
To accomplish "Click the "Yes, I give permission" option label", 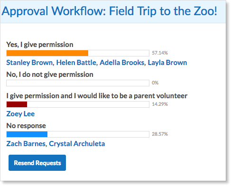I will coord(40,45).
